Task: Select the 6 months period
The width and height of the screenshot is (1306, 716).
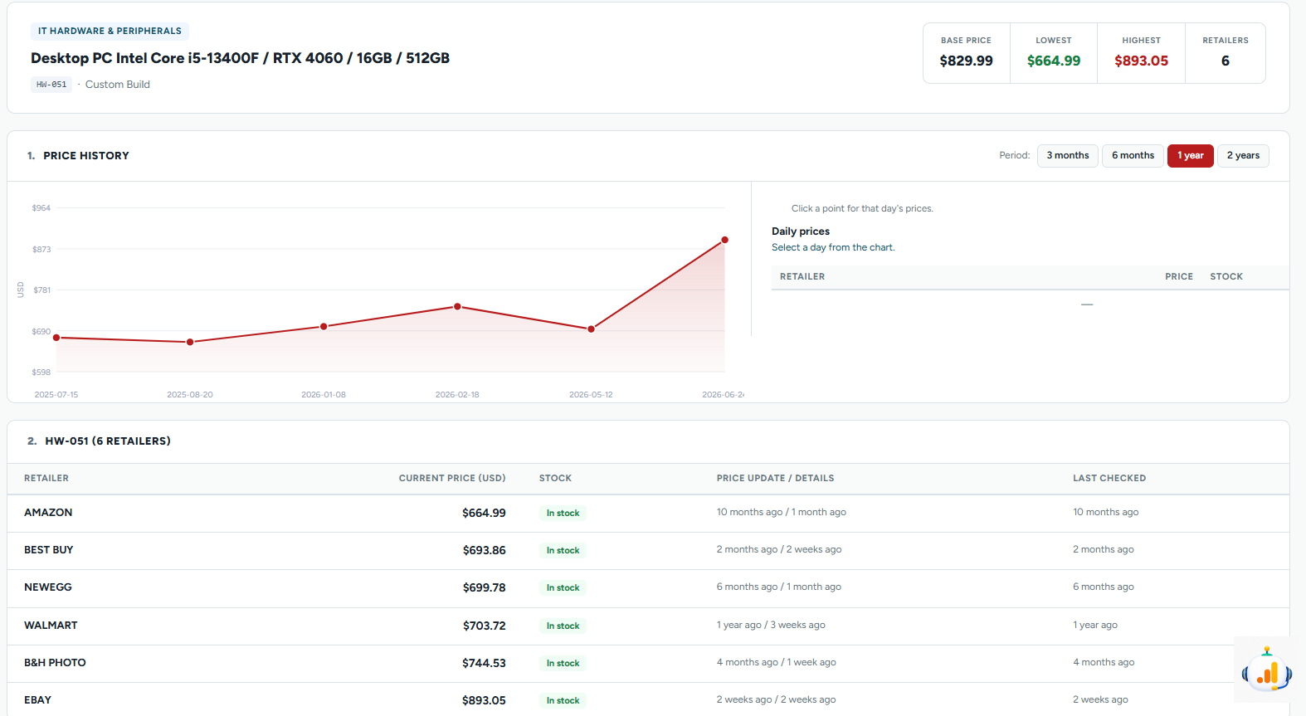Action: (1133, 156)
